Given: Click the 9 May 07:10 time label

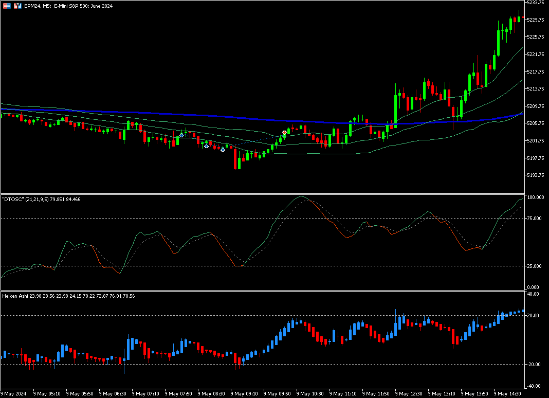Looking at the screenshot, I should pyautogui.click(x=145, y=394).
